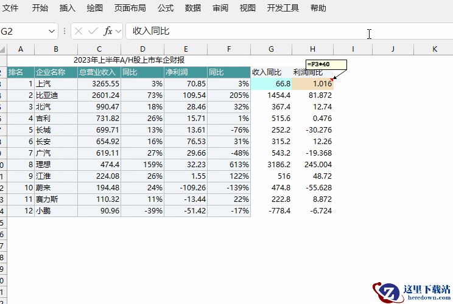Select the 理想 company cell
Image resolution: width=453 pixels, height=304 pixels.
tap(56, 165)
